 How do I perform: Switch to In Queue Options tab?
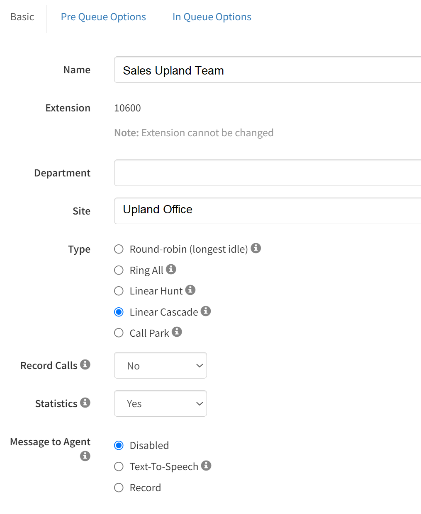coord(212,17)
